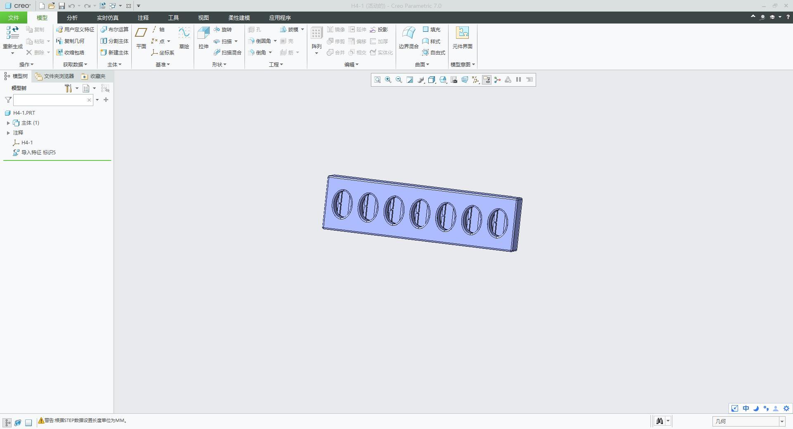This screenshot has width=793, height=429.
Task: Click the 扫描混合 button
Action: coord(228,53)
